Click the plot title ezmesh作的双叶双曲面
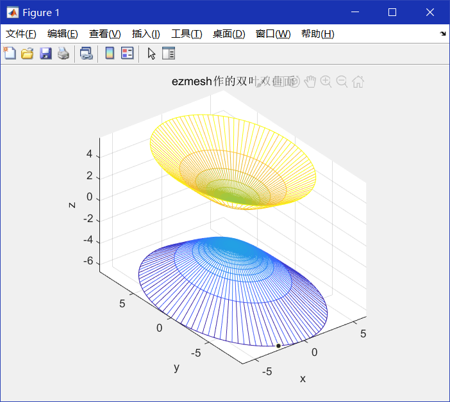Screen dimensions: 450x402 point(233,81)
